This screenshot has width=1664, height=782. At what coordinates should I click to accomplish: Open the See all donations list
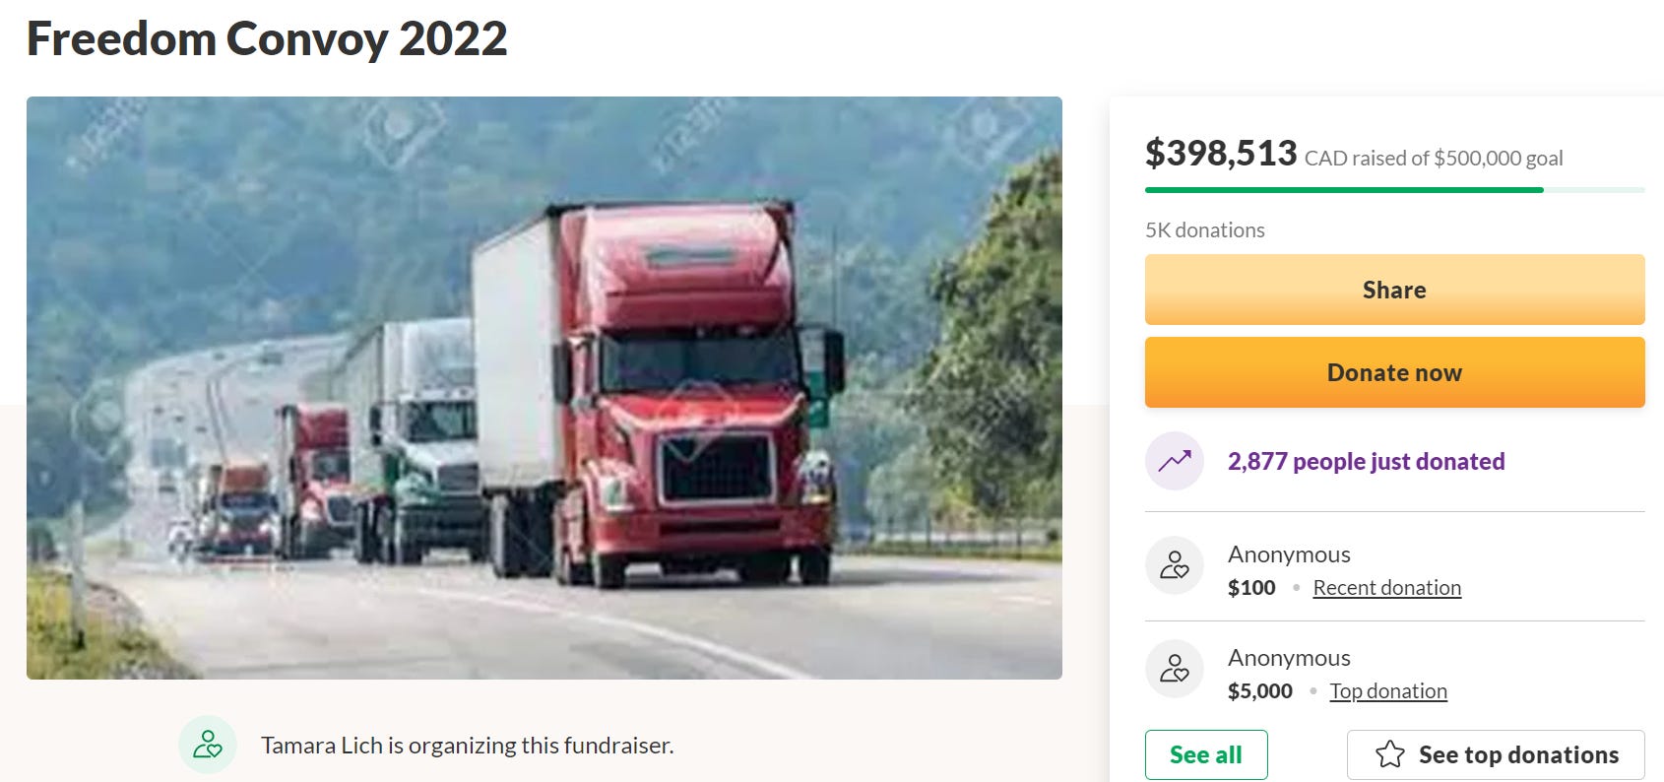coord(1206,754)
